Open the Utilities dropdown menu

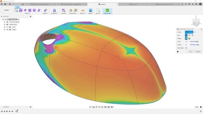64,13
